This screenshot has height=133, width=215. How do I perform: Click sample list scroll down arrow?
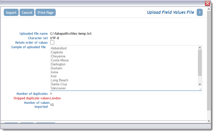[x=200, y=84]
